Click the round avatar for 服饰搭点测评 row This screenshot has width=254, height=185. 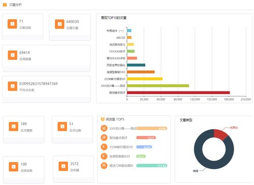point(104,138)
